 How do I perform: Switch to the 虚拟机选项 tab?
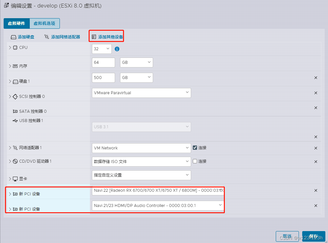pos(45,23)
